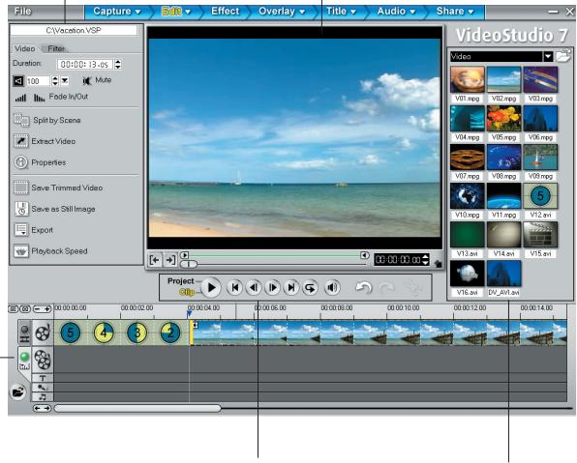Click the enlarge preview icon beside timecode

pos(438,264)
